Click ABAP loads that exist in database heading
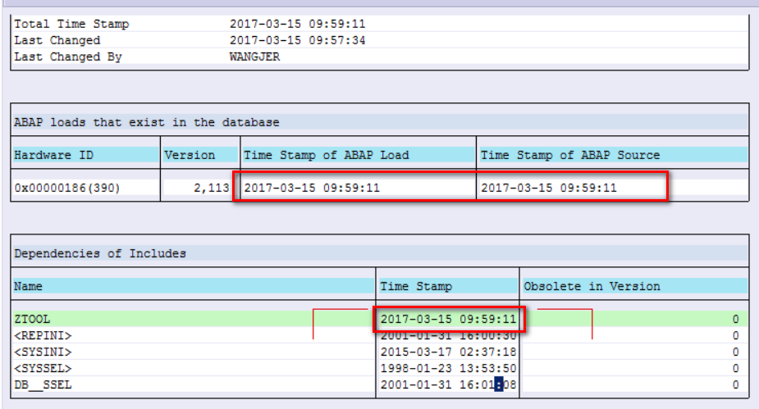The width and height of the screenshot is (759, 409). pyautogui.click(x=147, y=122)
